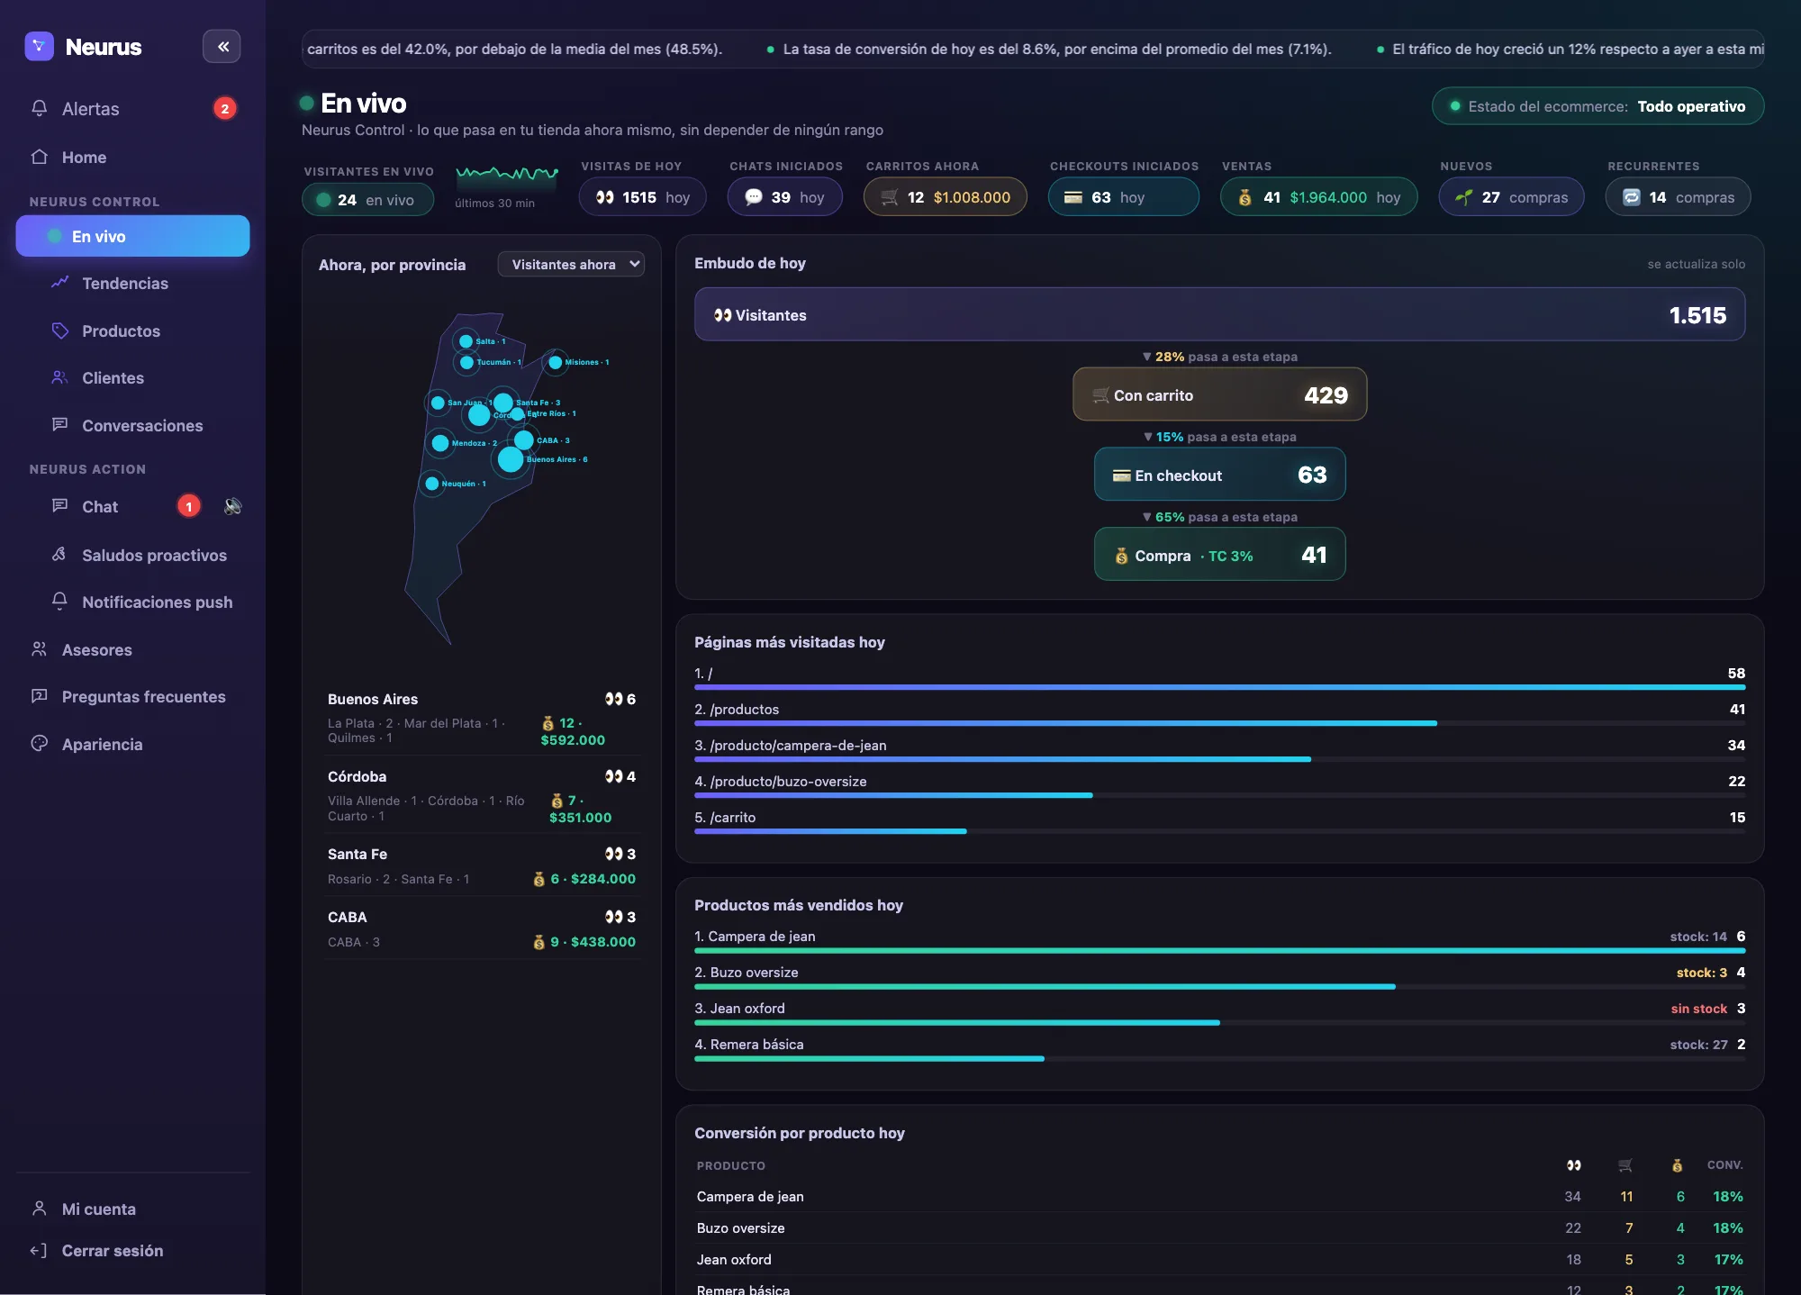
Task: Click the sprout icon in Nuevos compras
Action: 1464,197
